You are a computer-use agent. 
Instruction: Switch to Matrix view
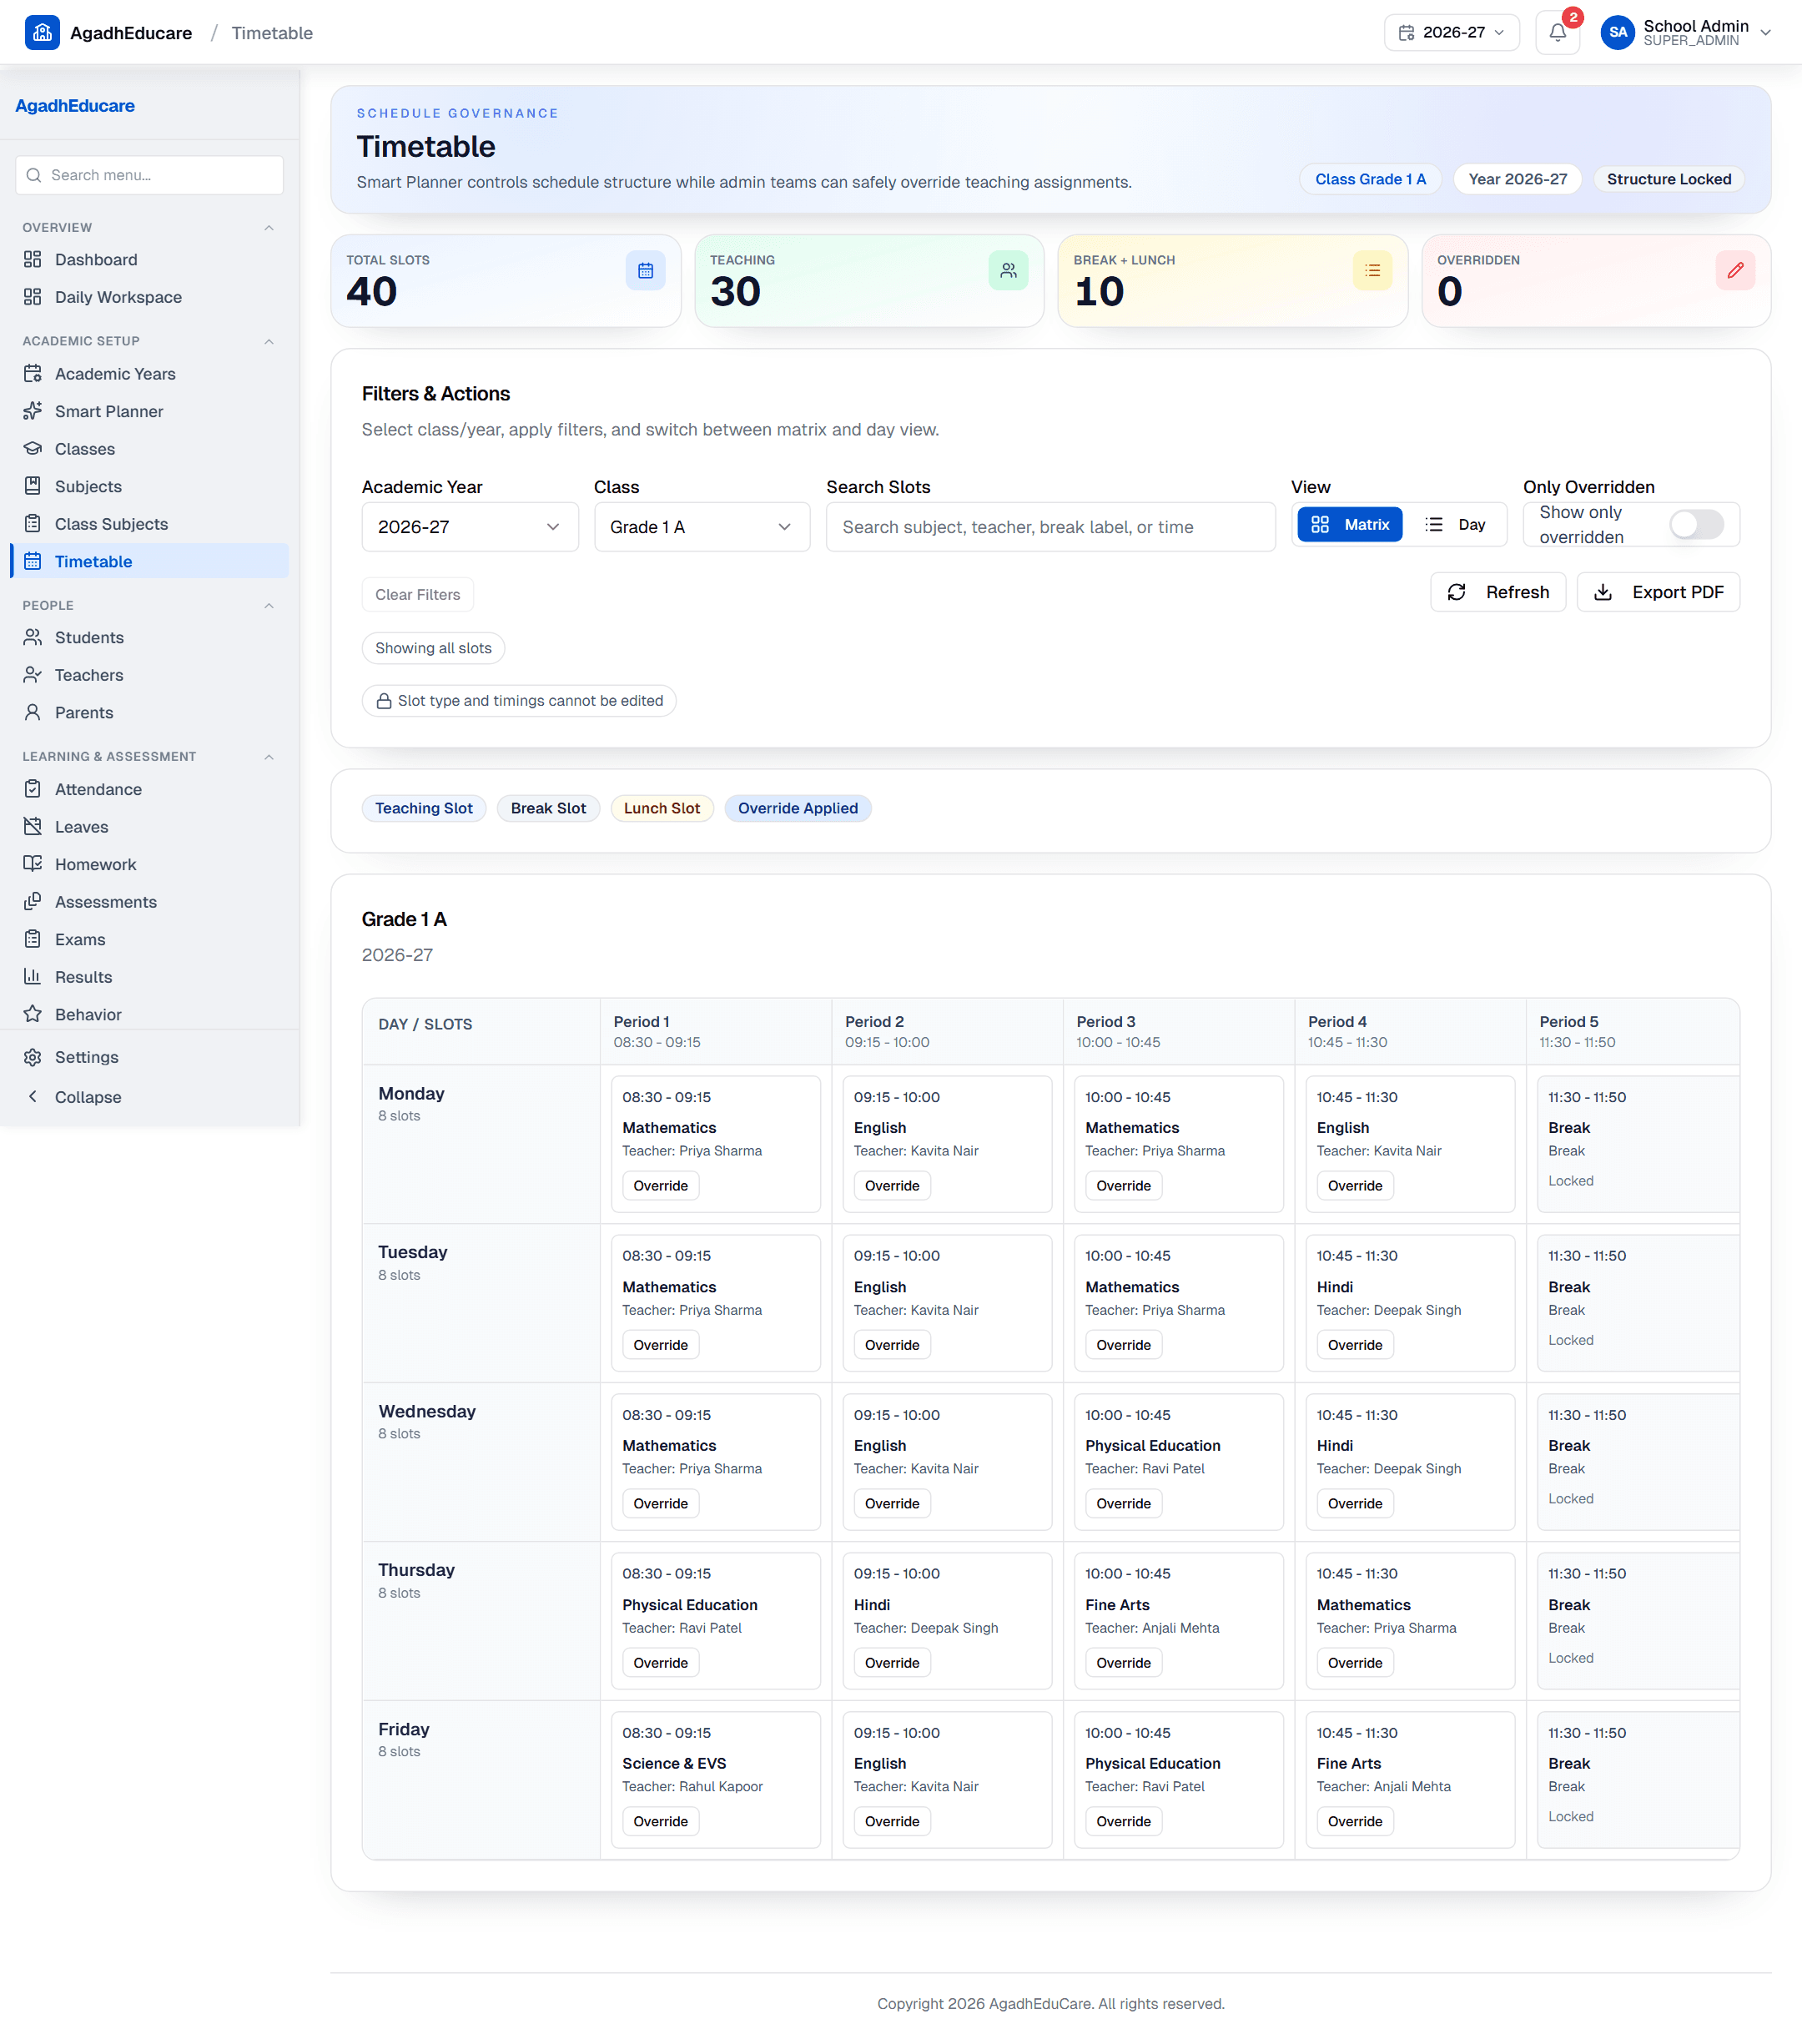click(x=1349, y=524)
